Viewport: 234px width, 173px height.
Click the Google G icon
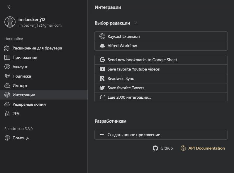(102, 60)
